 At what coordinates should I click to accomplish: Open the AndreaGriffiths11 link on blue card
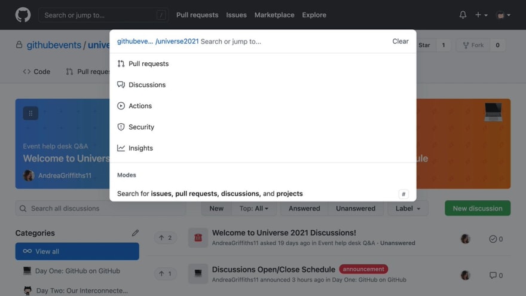tap(65, 176)
